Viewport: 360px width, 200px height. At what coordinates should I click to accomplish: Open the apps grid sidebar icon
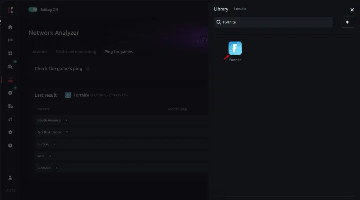[x=10, y=53]
